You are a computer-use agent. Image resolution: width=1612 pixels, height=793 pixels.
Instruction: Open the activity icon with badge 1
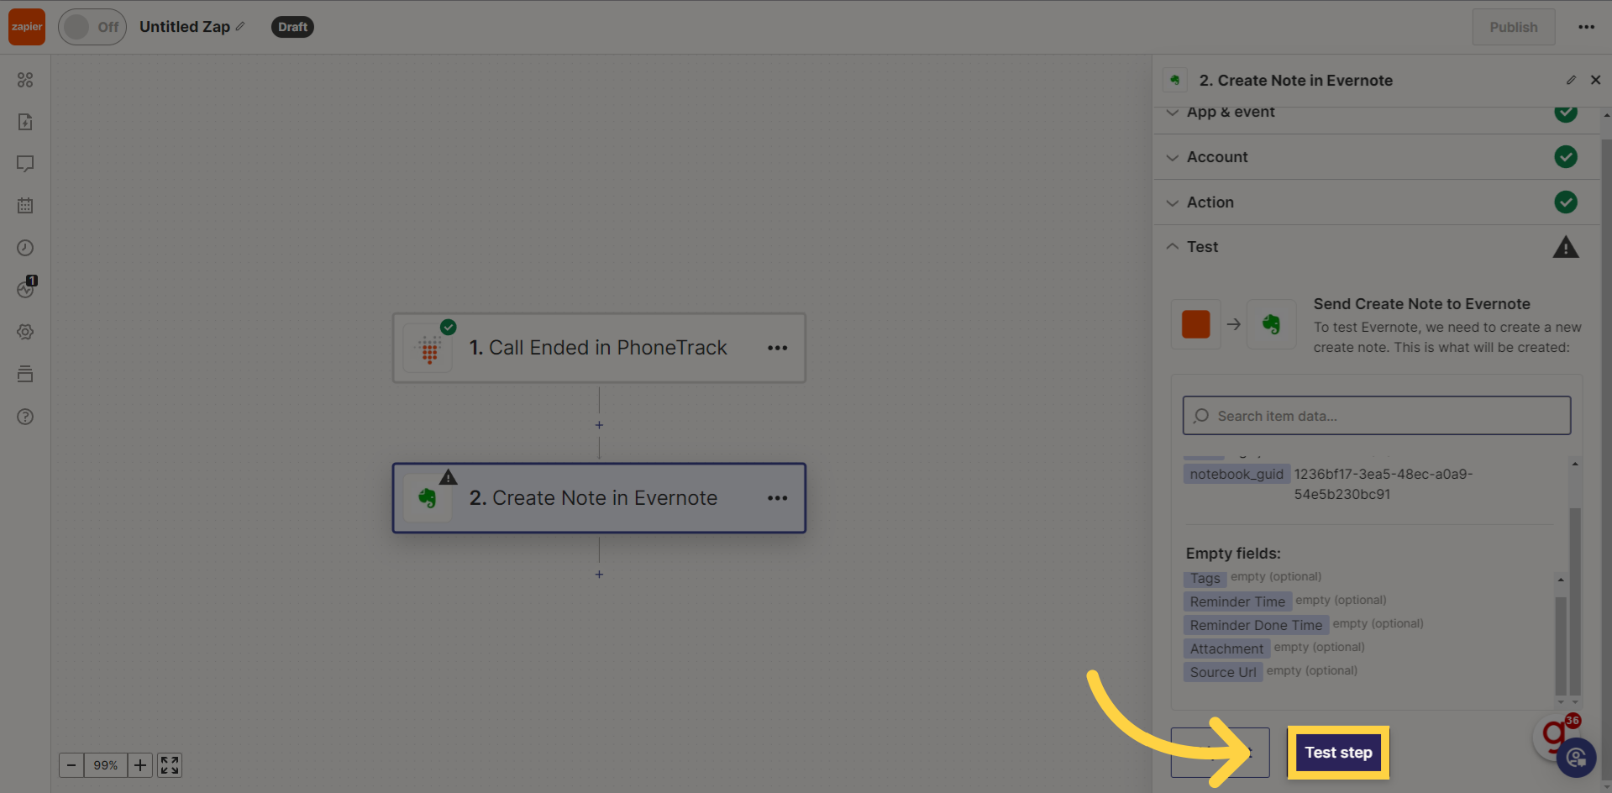26,288
